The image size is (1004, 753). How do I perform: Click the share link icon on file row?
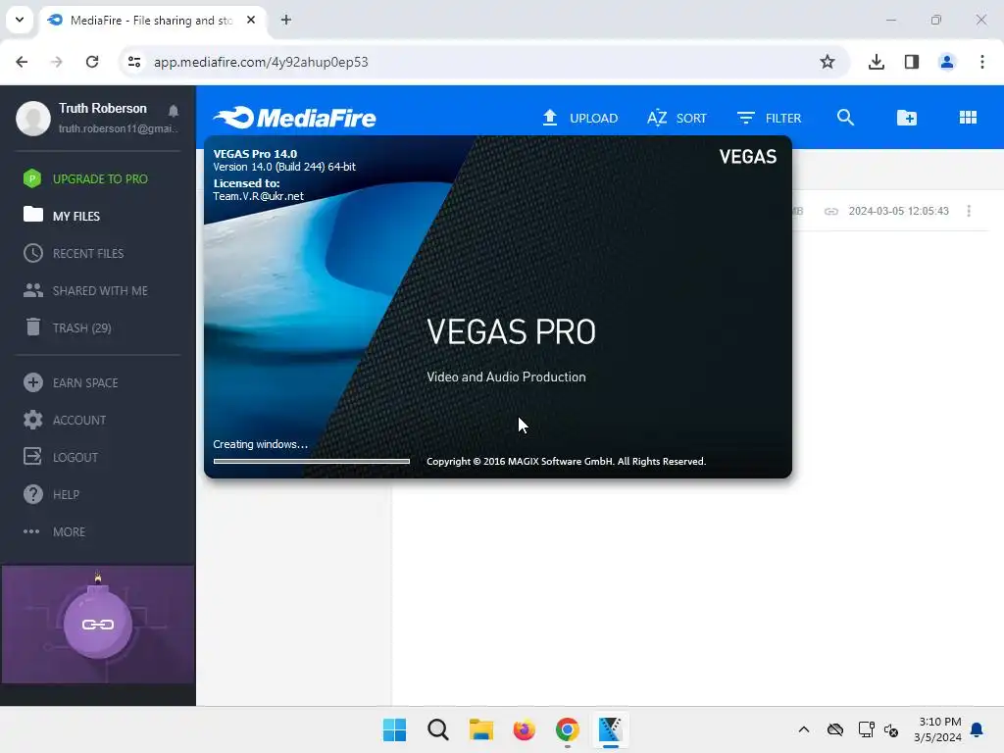(830, 212)
